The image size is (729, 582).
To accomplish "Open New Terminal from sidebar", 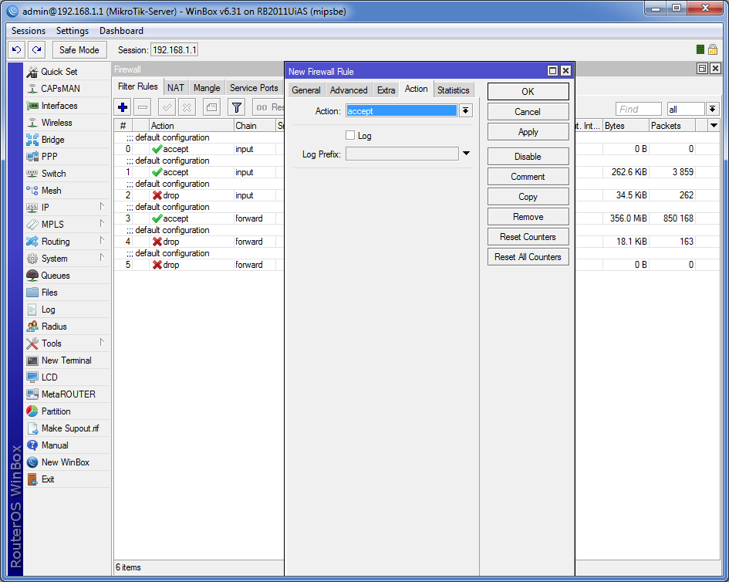I will coord(66,360).
